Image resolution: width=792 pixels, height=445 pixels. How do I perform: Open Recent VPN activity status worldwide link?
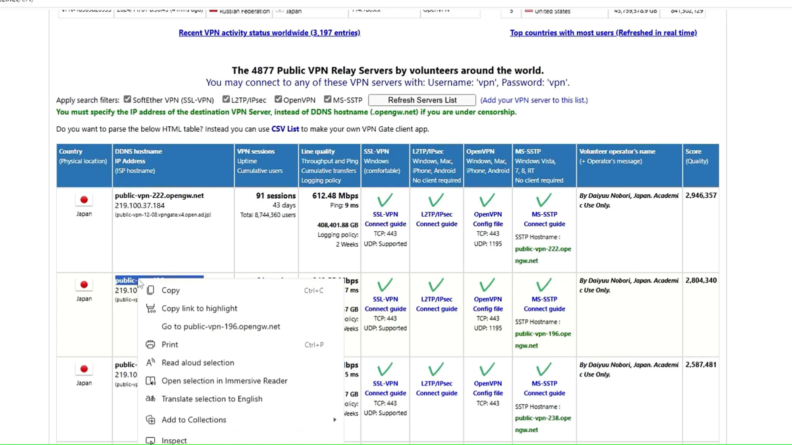[x=269, y=33]
